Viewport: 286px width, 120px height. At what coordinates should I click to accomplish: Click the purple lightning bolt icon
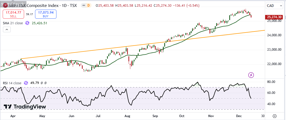(x=251, y=75)
